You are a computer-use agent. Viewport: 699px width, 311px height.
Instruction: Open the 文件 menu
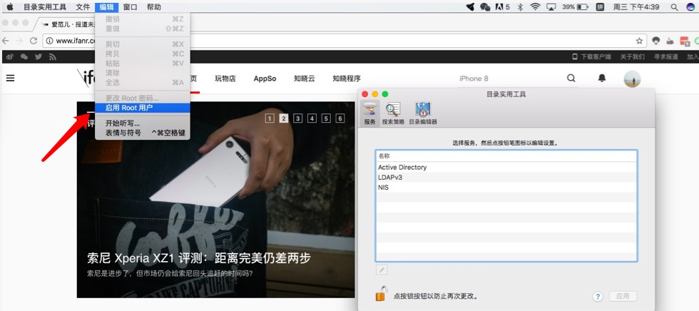[83, 6]
